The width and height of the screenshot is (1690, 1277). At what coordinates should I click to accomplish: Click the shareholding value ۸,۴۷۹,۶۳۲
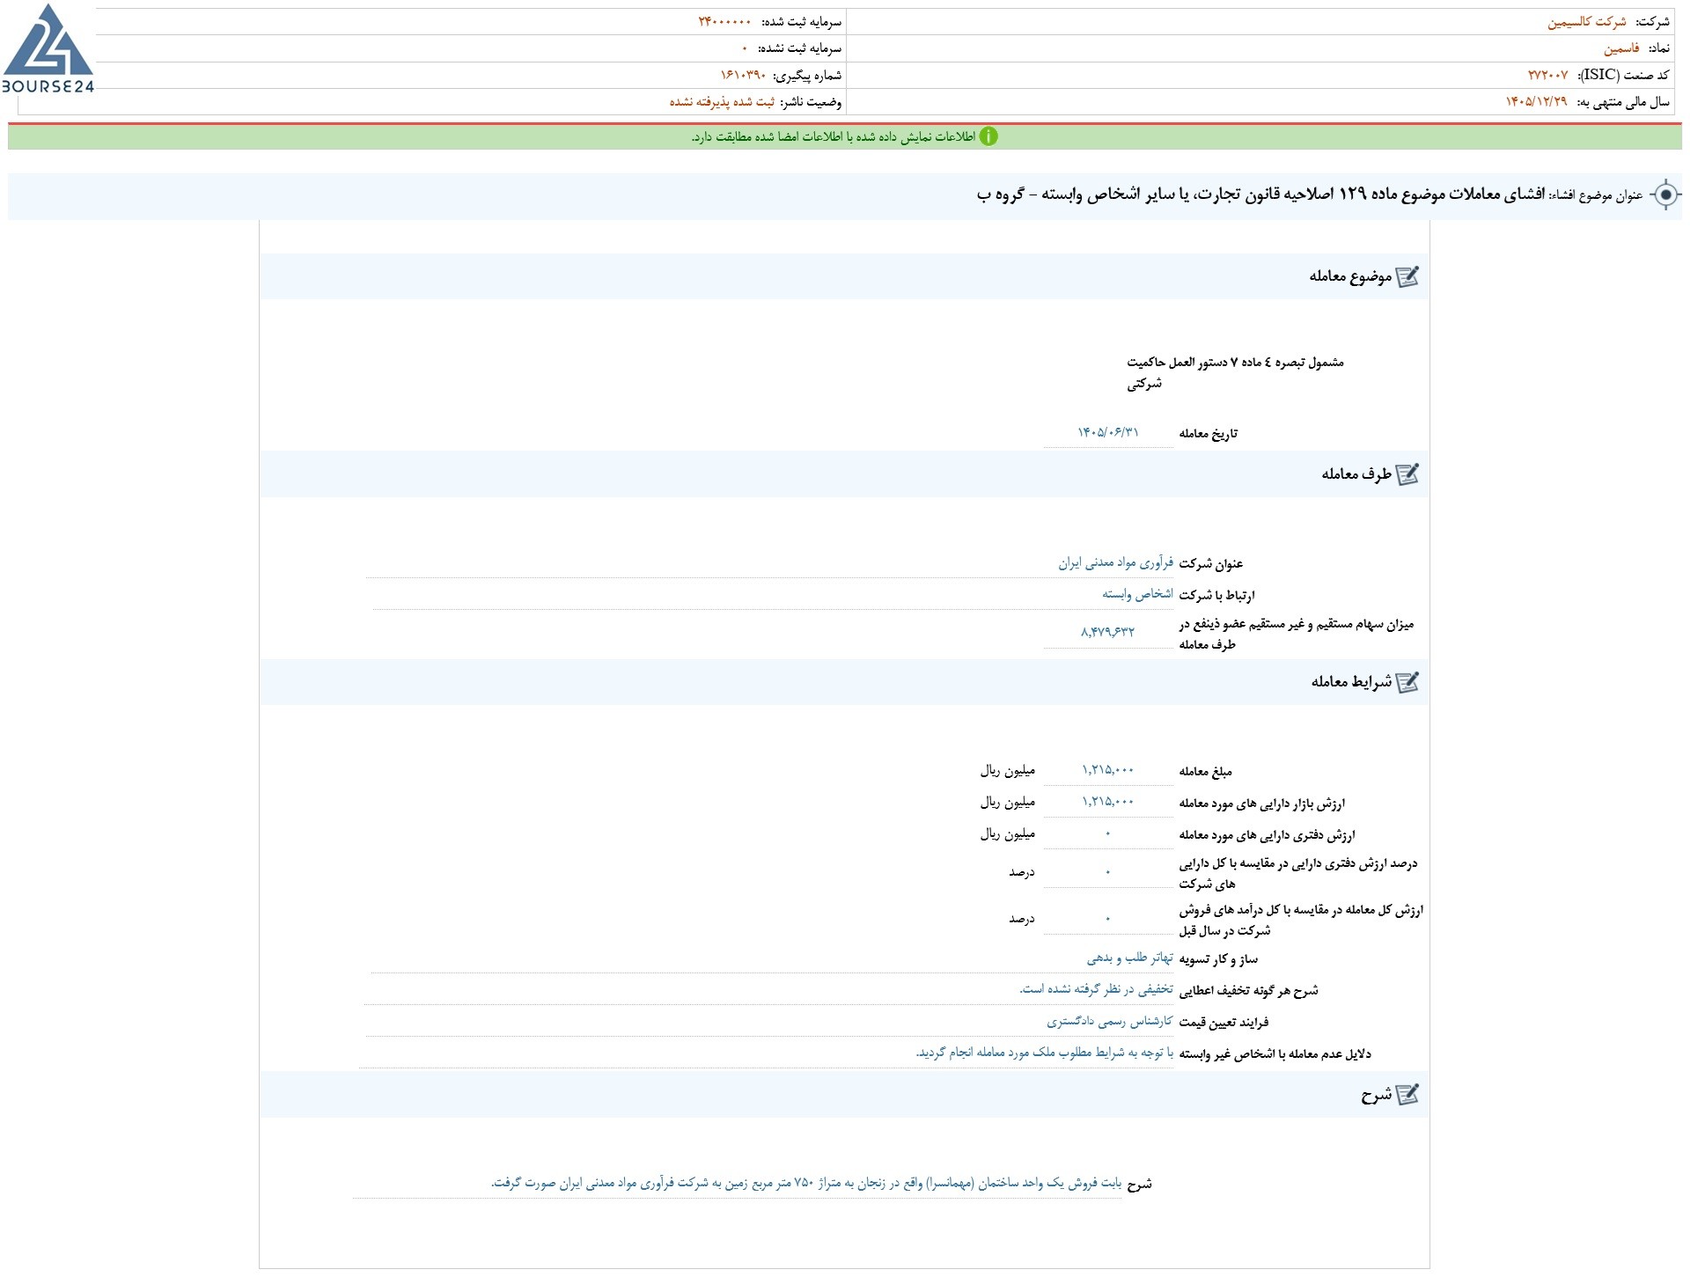coord(1108,632)
